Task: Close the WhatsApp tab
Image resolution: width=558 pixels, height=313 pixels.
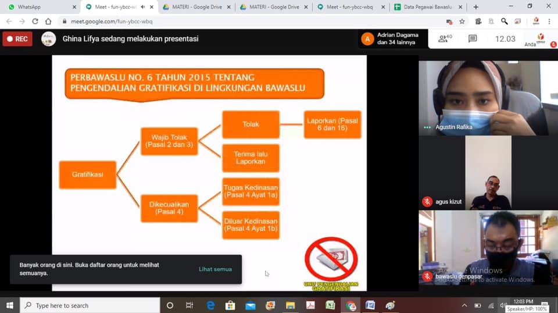Action: click(x=74, y=7)
